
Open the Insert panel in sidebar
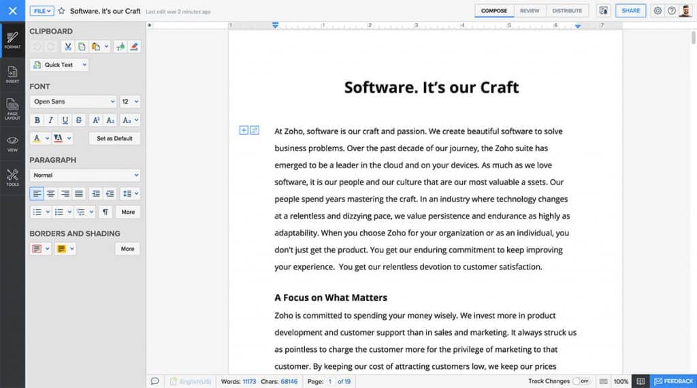[x=12, y=74]
